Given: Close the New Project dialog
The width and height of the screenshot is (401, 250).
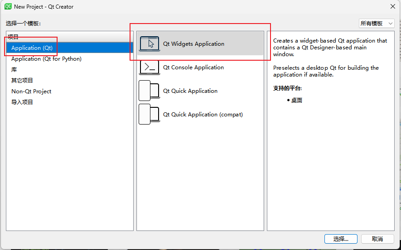Looking at the screenshot, I should coord(393,6).
